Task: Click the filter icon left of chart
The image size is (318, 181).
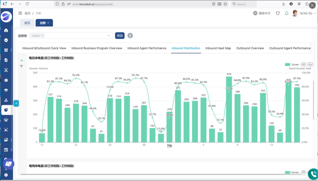Action: click(x=21, y=66)
